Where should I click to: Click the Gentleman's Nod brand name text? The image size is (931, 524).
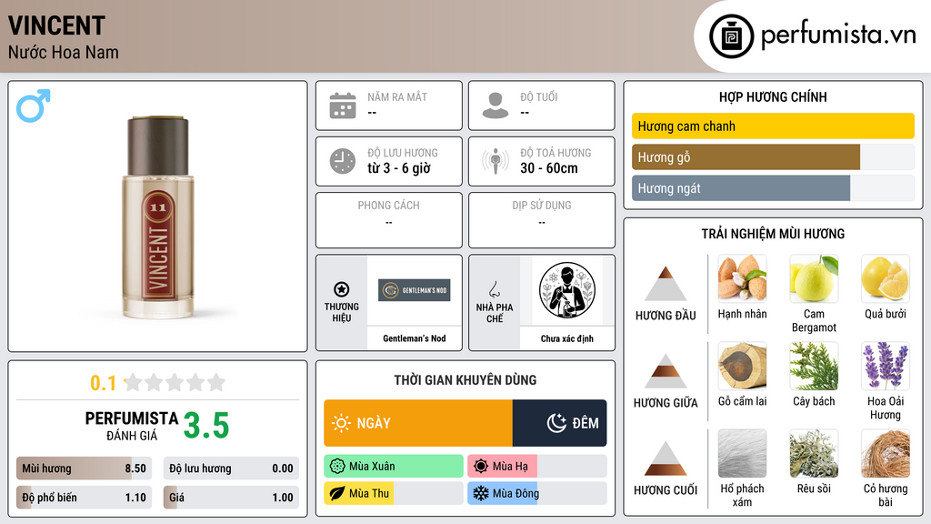[415, 338]
